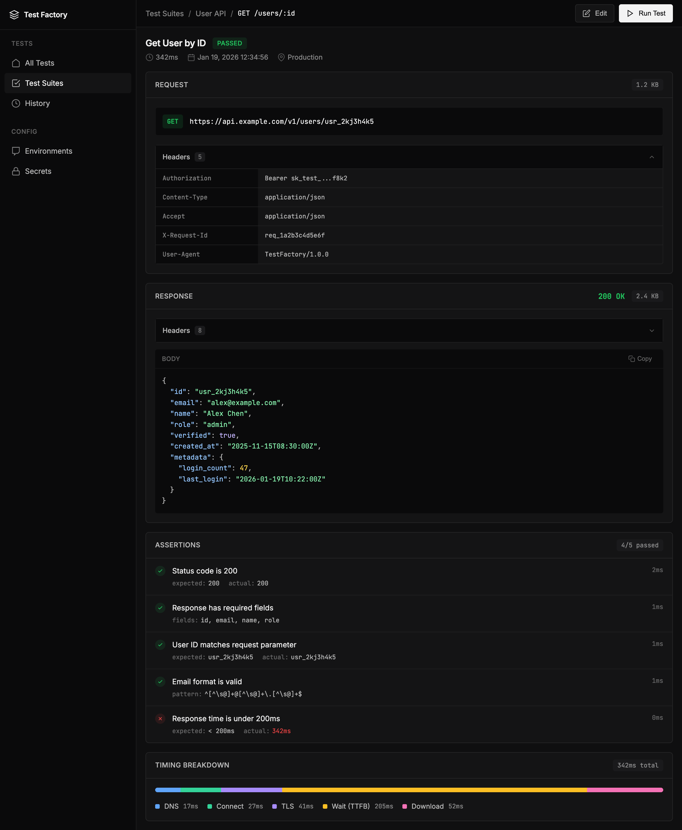
Task: Click the calendar icon next to the timestamp
Action: (191, 57)
